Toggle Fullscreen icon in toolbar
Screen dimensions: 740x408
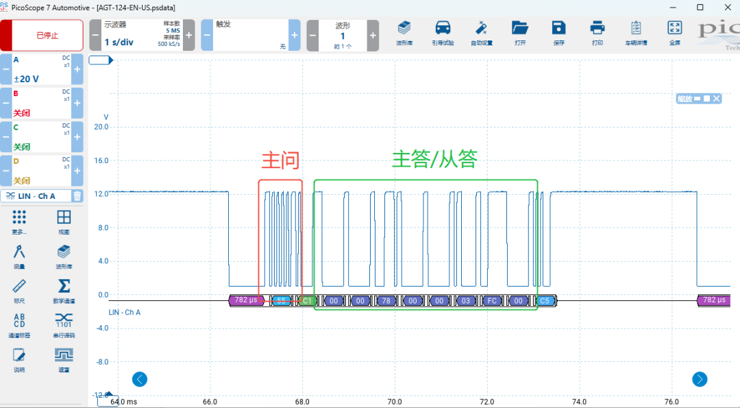pos(675,33)
